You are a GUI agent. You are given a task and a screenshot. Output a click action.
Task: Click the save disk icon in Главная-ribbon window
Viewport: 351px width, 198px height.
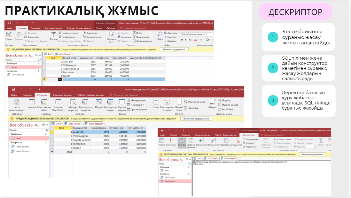[x=9, y=23]
